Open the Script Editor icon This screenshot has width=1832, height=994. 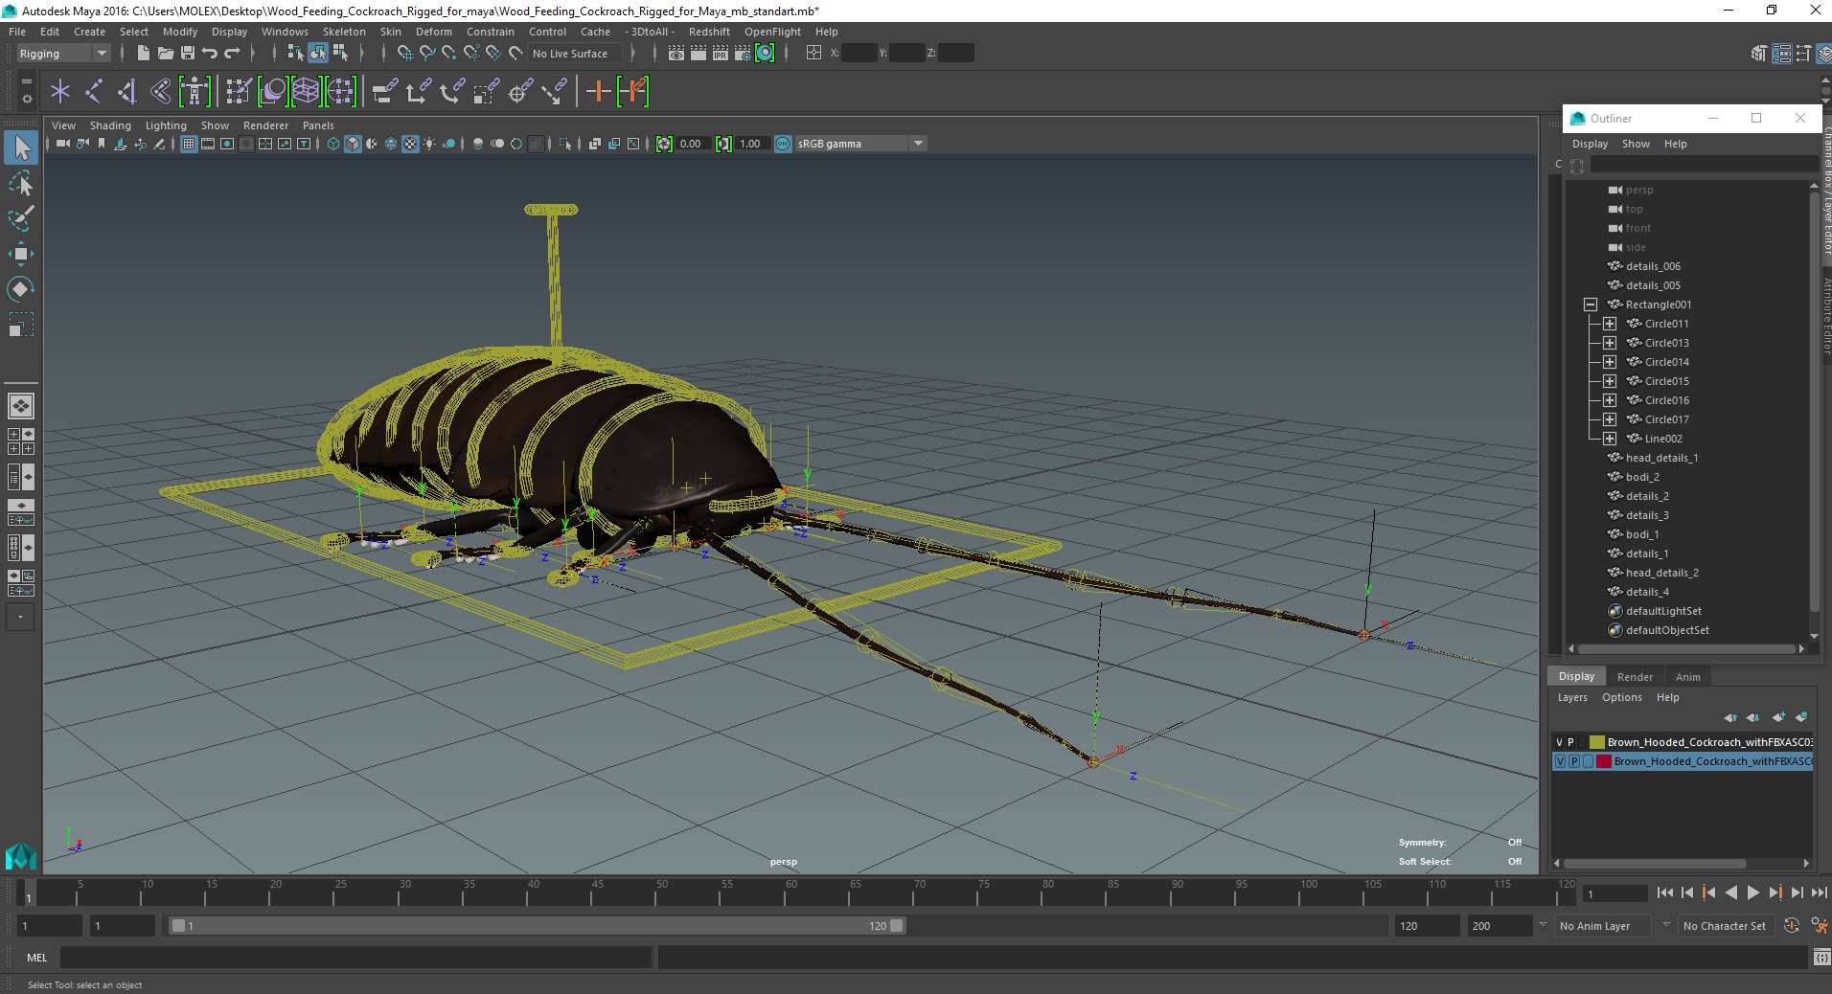pos(1821,957)
